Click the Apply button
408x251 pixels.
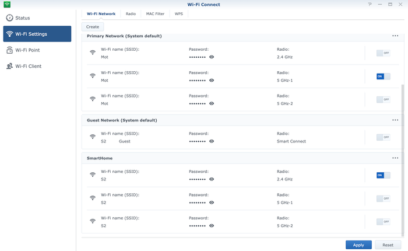(x=358, y=245)
